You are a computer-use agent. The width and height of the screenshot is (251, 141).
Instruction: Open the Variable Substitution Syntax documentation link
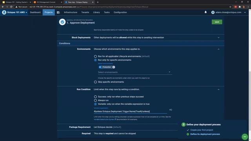coord(105,119)
